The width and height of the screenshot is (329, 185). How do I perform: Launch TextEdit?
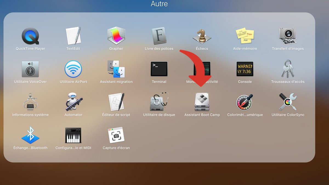pyautogui.click(x=73, y=37)
